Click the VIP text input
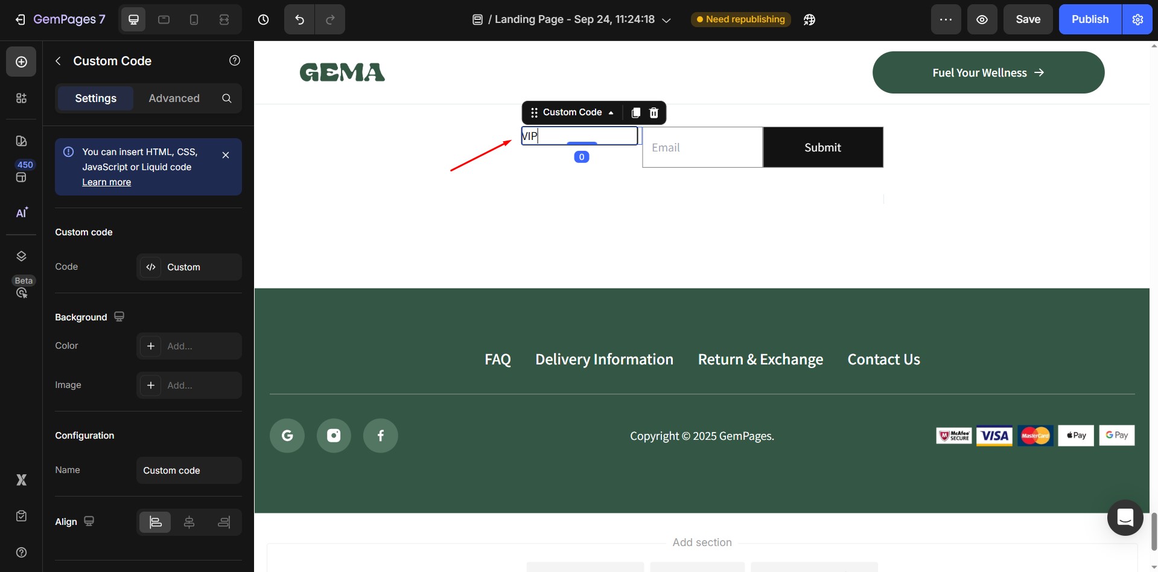The height and width of the screenshot is (572, 1158). point(579,136)
